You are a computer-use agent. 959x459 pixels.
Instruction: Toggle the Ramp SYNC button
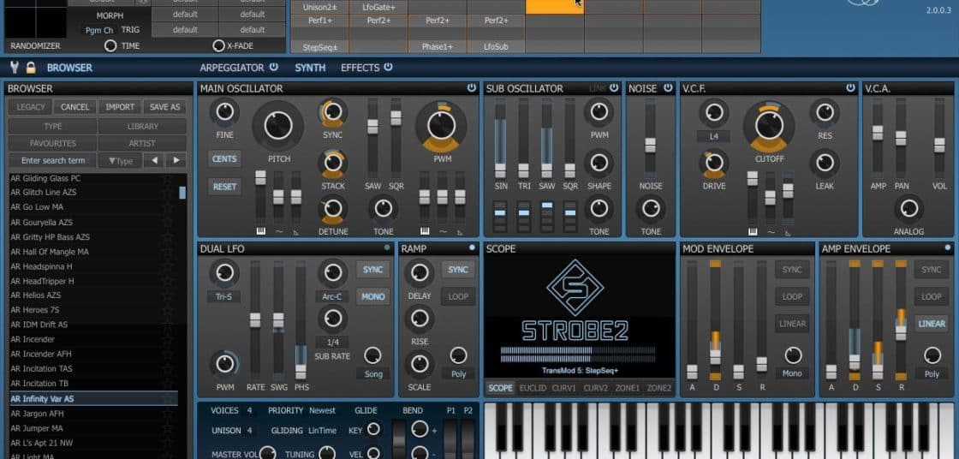coord(458,270)
